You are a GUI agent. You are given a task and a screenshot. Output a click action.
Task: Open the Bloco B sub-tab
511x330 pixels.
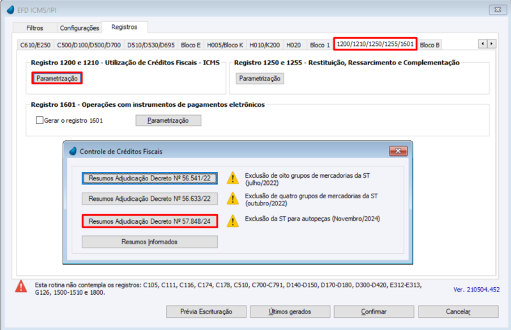click(x=429, y=45)
